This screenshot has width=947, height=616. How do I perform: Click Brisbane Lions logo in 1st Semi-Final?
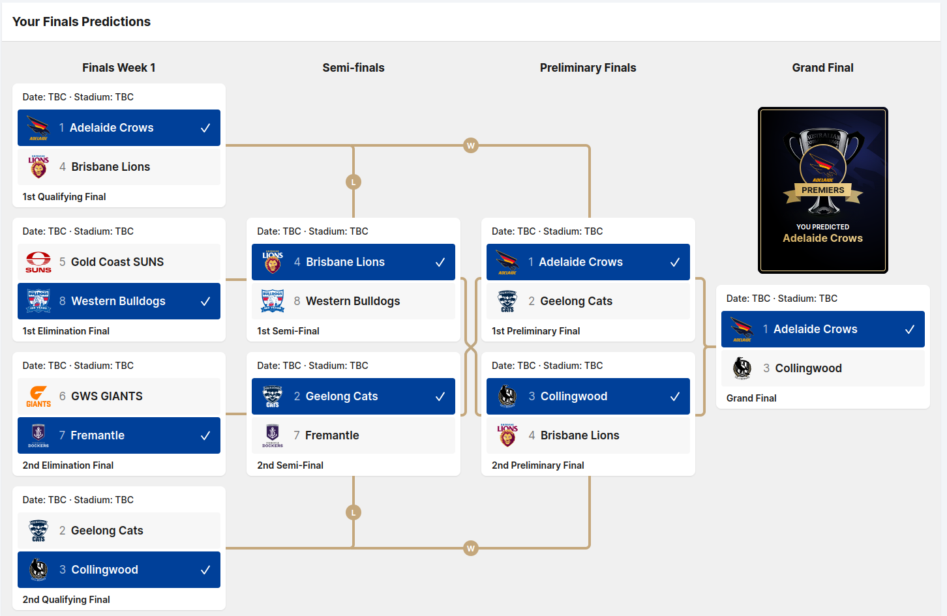pos(273,262)
